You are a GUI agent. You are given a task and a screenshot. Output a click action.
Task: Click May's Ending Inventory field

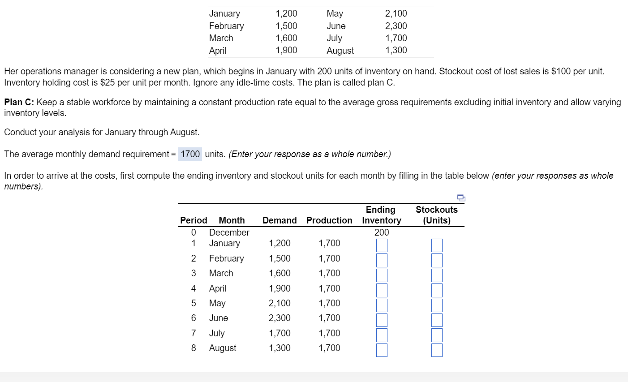click(x=381, y=305)
